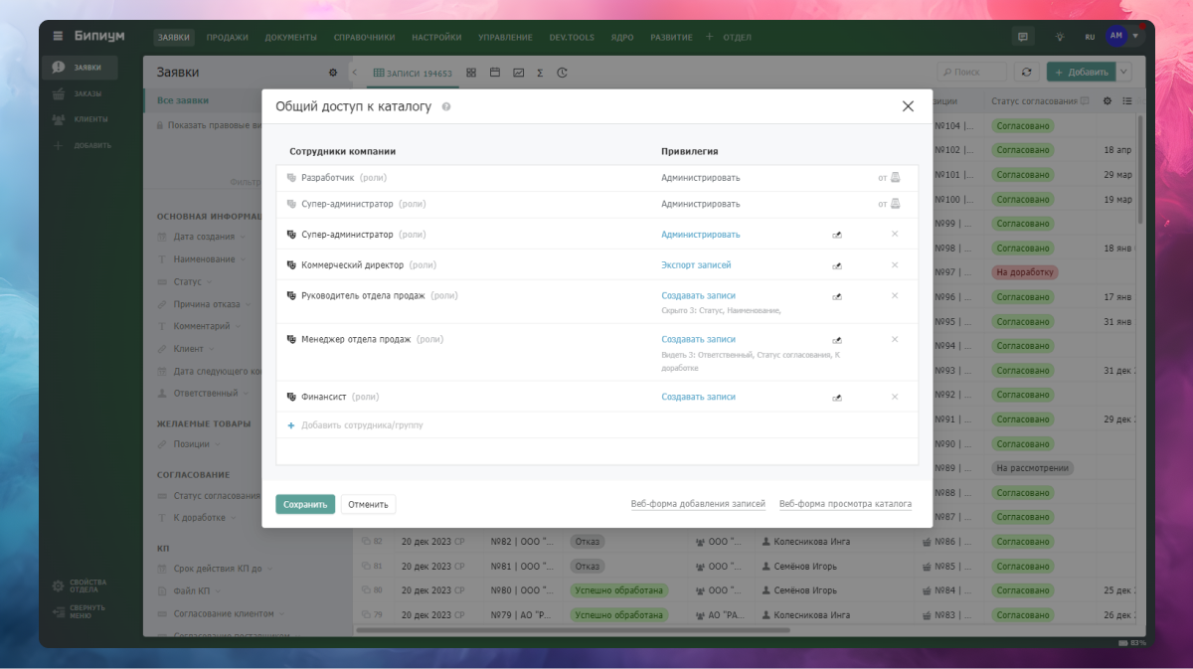This screenshot has width=1193, height=669.
Task: Open Клиенты in the left sidebar
Action: (x=81, y=119)
